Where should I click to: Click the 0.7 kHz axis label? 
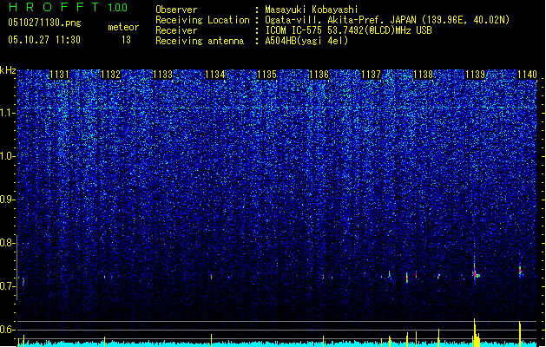7,286
